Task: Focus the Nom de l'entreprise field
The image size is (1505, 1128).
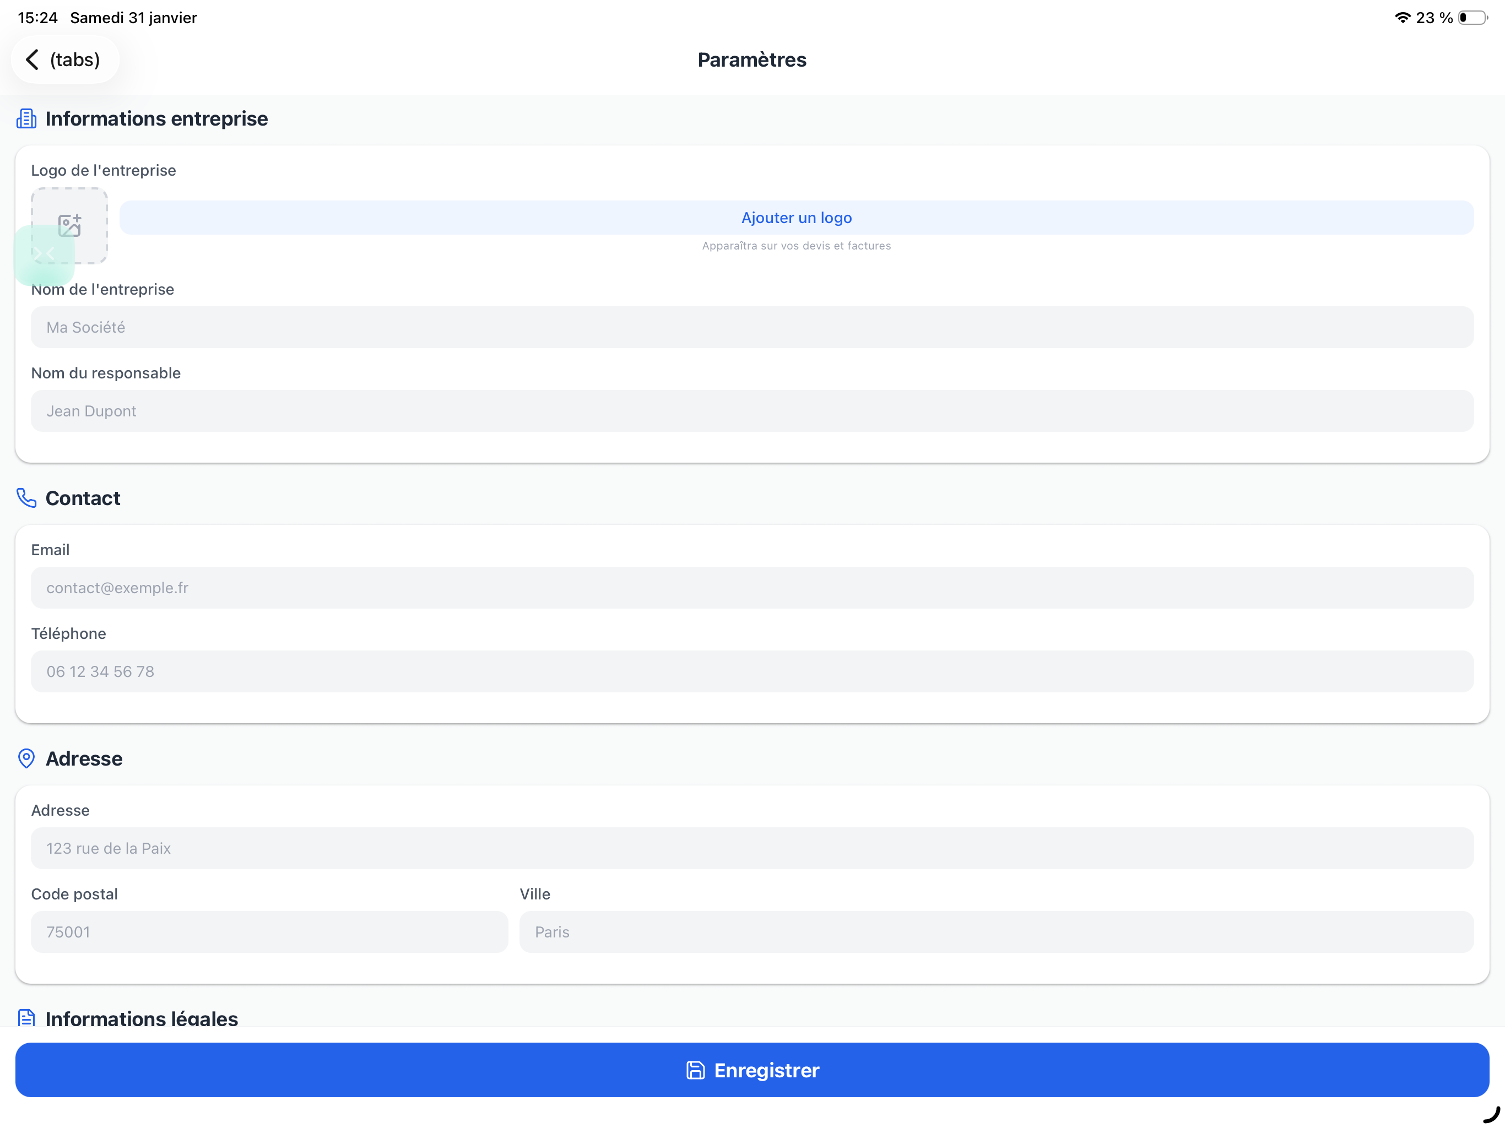Action: point(752,327)
